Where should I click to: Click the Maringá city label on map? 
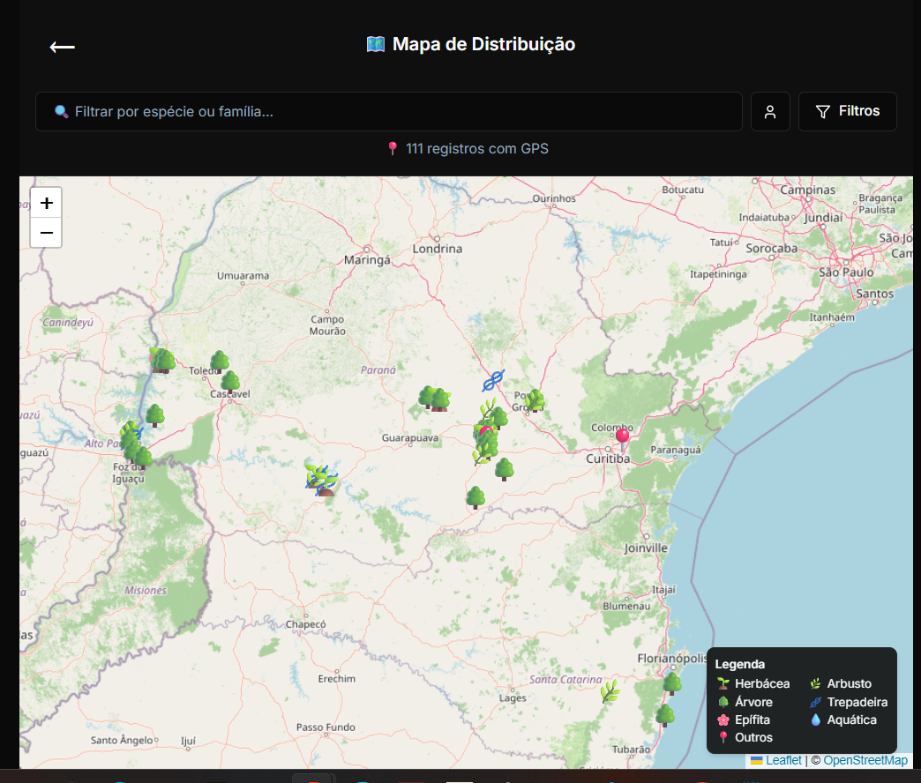coord(367,260)
